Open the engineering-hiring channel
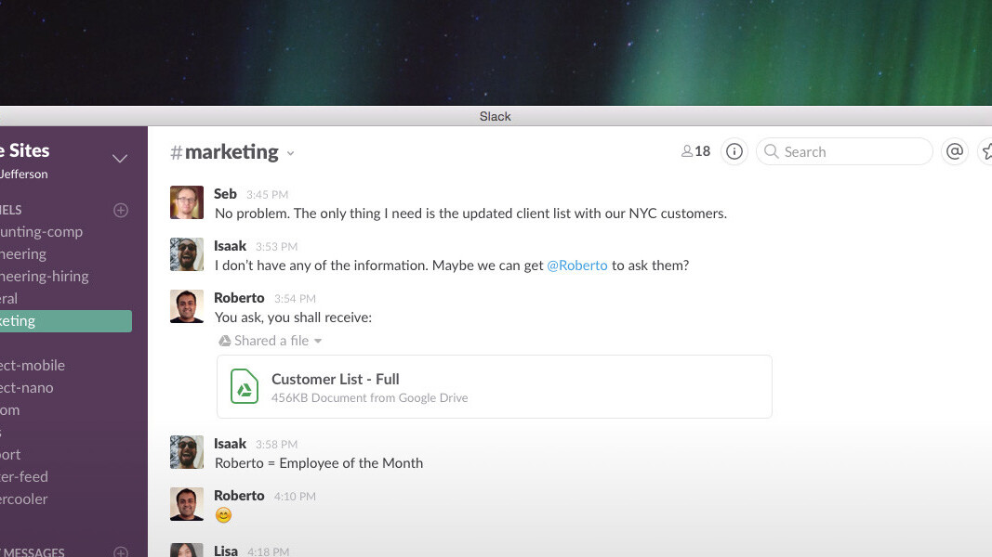992x557 pixels. coord(44,276)
